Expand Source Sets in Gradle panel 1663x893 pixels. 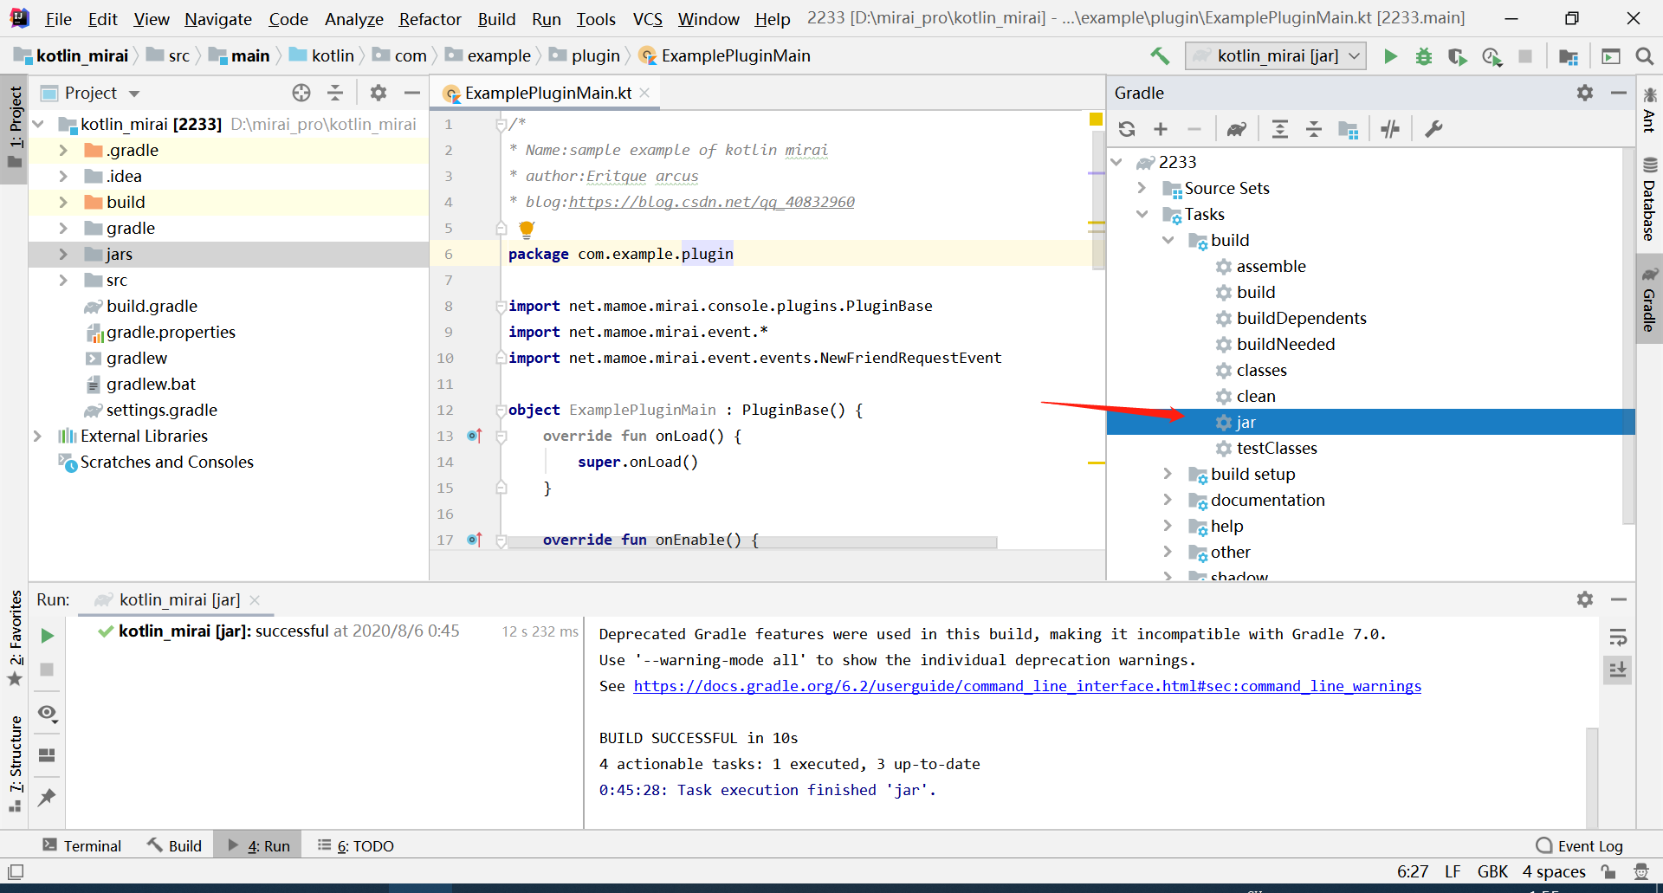pos(1142,188)
